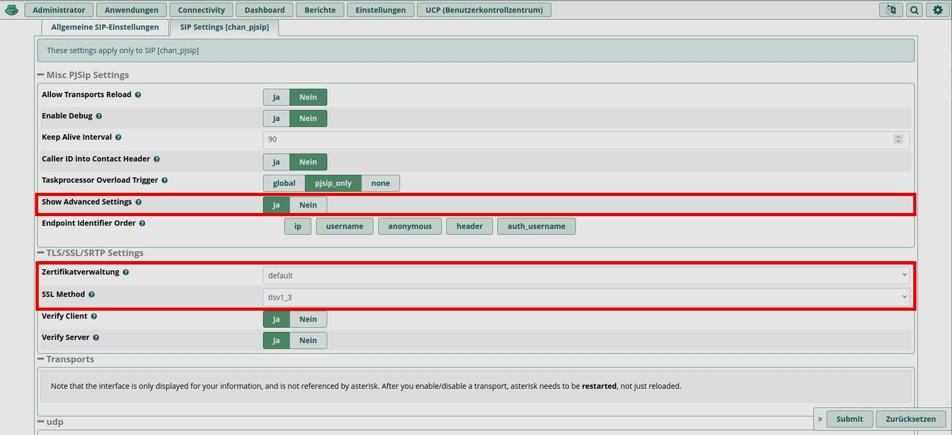Click help icon beside Keep Alive Interval
The image size is (952, 435).
[x=118, y=138]
